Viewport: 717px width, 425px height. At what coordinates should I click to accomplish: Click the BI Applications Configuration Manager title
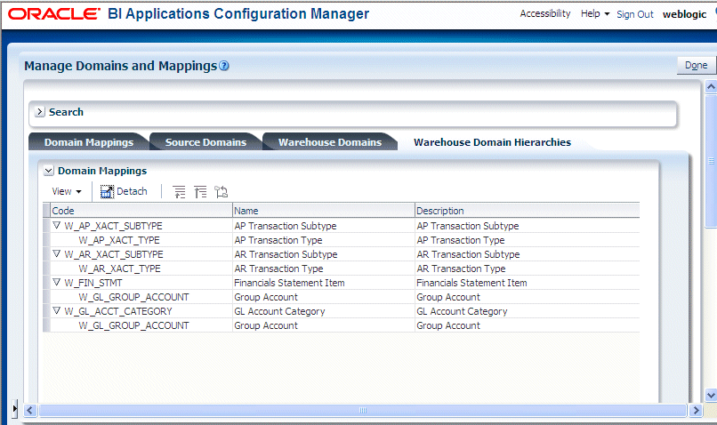pos(238,13)
